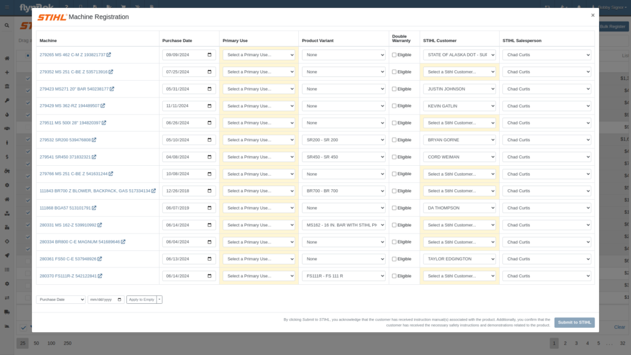631x355 pixels.
Task: Check Eligible for 279532 SR200
Action: coord(394,140)
